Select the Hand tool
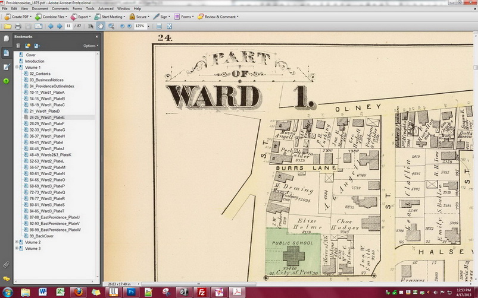The width and height of the screenshot is (478, 298). [x=100, y=26]
